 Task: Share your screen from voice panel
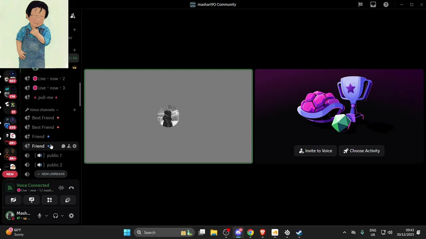click(x=32, y=200)
